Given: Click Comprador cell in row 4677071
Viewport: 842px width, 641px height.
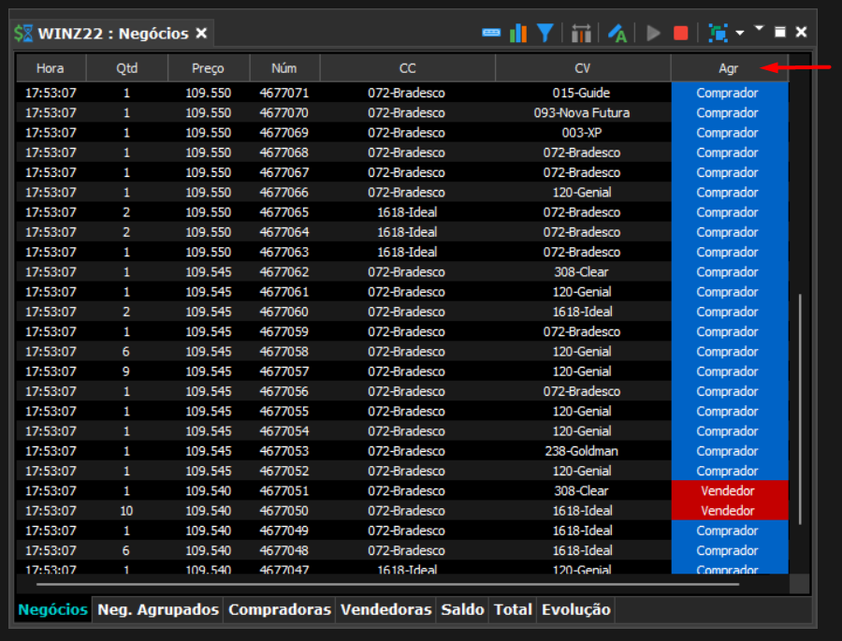Looking at the screenshot, I should point(729,93).
